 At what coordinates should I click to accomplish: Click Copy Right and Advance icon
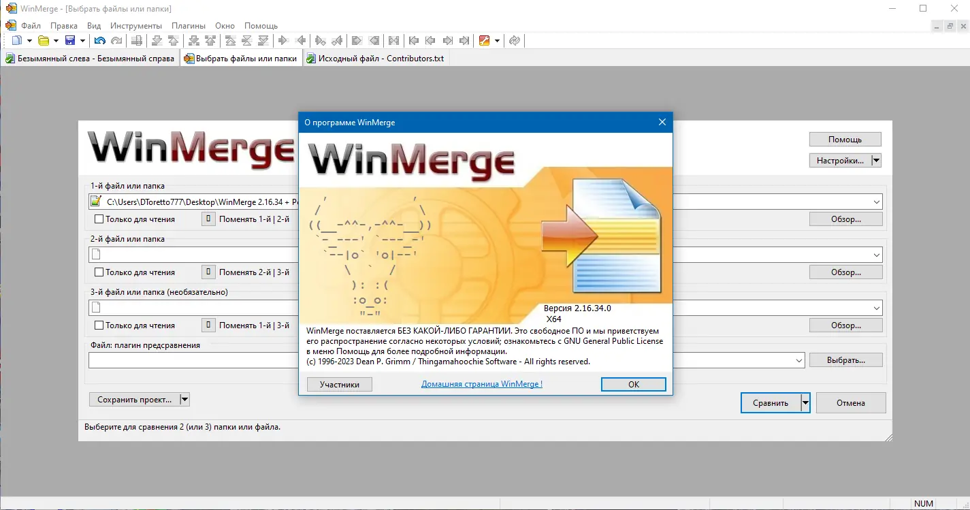(321, 41)
